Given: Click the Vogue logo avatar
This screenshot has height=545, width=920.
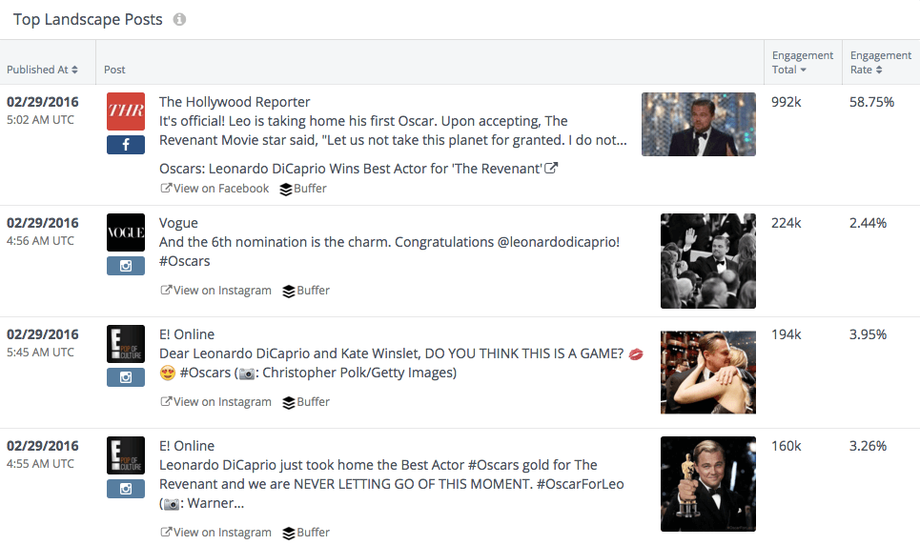Looking at the screenshot, I should click(126, 232).
